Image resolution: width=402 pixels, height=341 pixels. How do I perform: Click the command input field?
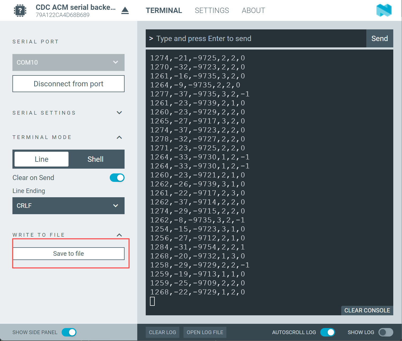click(x=256, y=38)
